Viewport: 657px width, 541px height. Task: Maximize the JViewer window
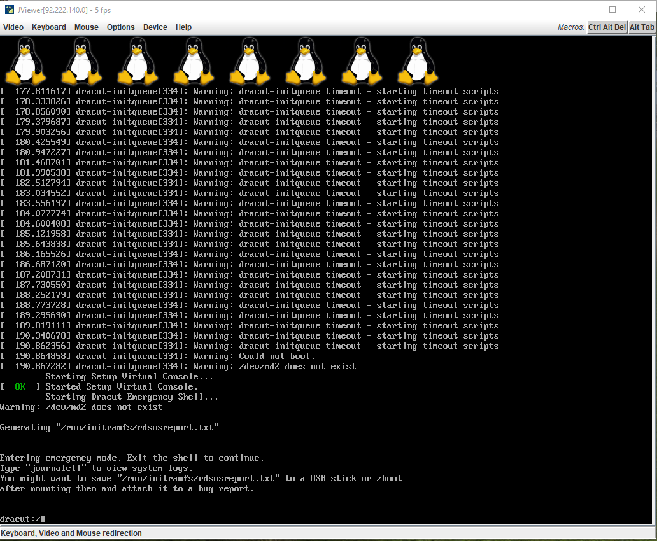click(x=612, y=10)
